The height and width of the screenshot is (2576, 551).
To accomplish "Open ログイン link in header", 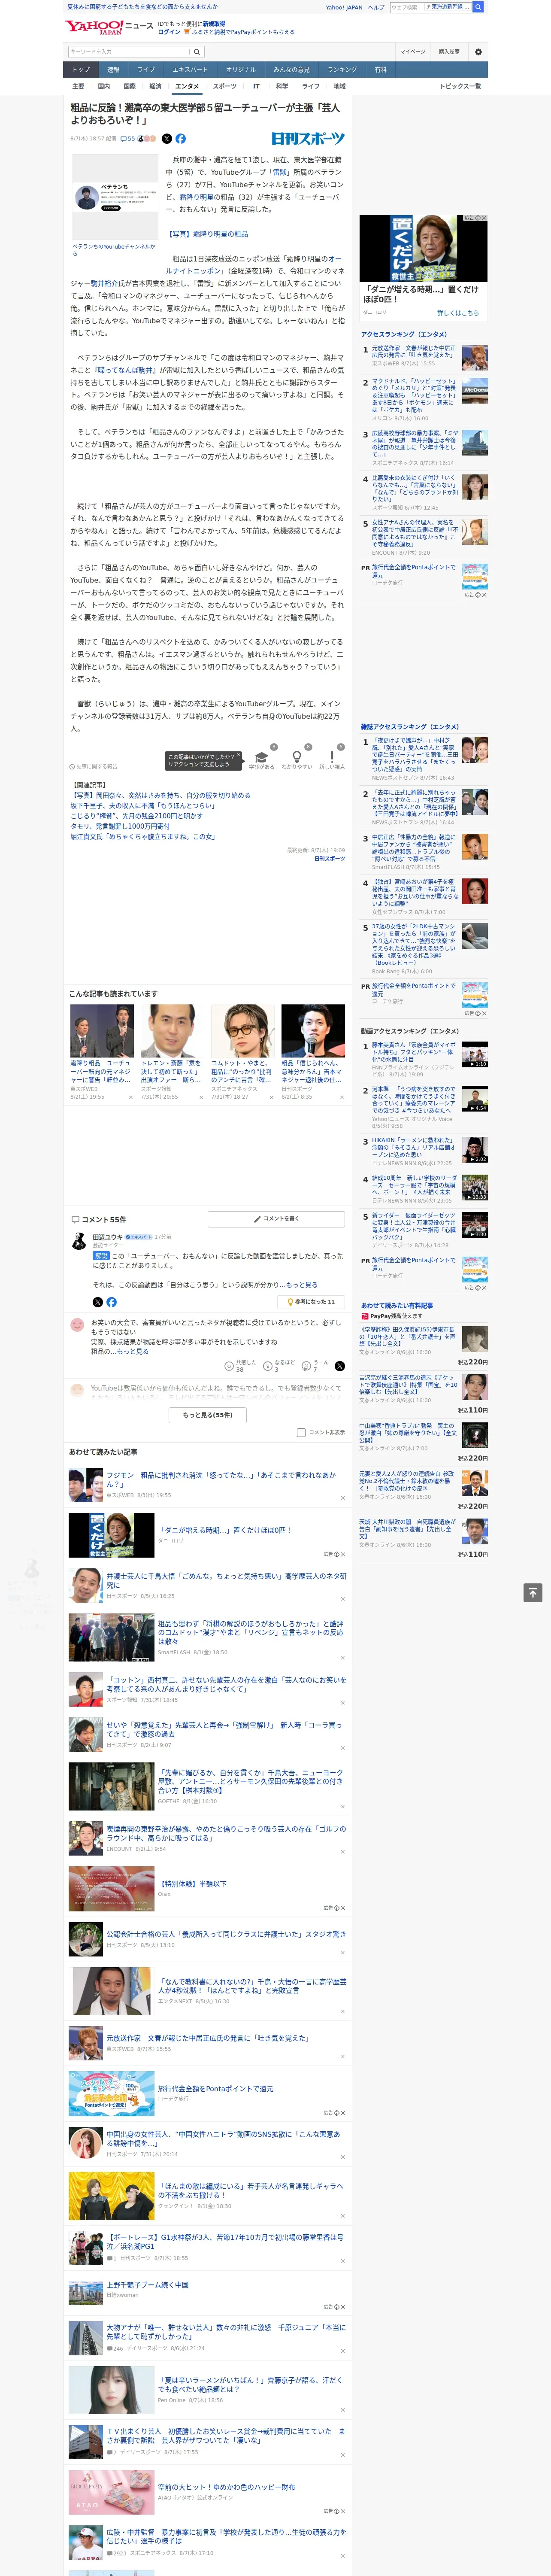I will [x=169, y=32].
